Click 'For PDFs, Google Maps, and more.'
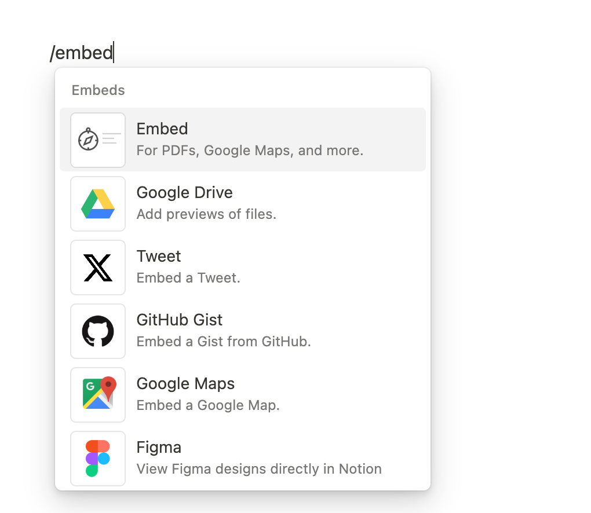 [250, 150]
